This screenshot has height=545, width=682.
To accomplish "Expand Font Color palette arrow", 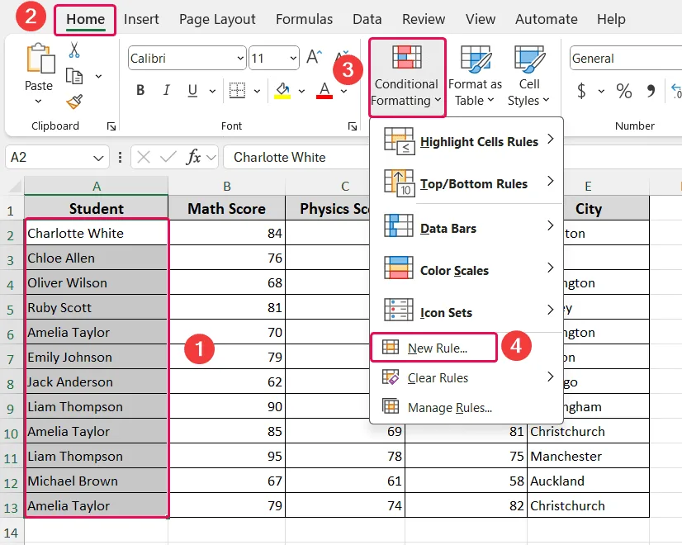I will pos(343,91).
